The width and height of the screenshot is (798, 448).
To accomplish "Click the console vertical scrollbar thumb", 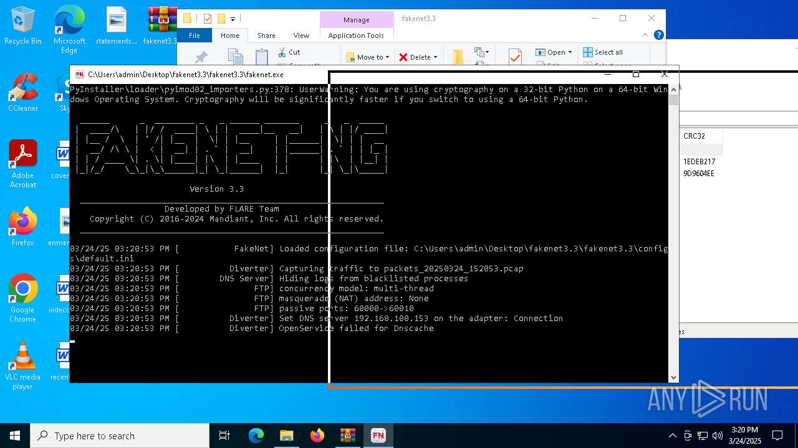I will (673, 100).
